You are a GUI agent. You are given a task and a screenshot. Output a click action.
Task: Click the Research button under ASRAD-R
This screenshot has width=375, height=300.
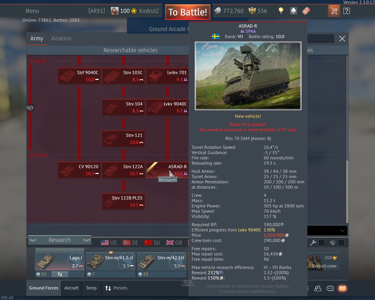pos(168,180)
